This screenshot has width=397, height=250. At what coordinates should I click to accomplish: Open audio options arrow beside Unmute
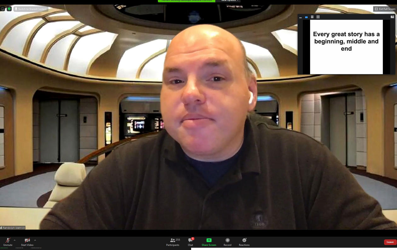14,240
